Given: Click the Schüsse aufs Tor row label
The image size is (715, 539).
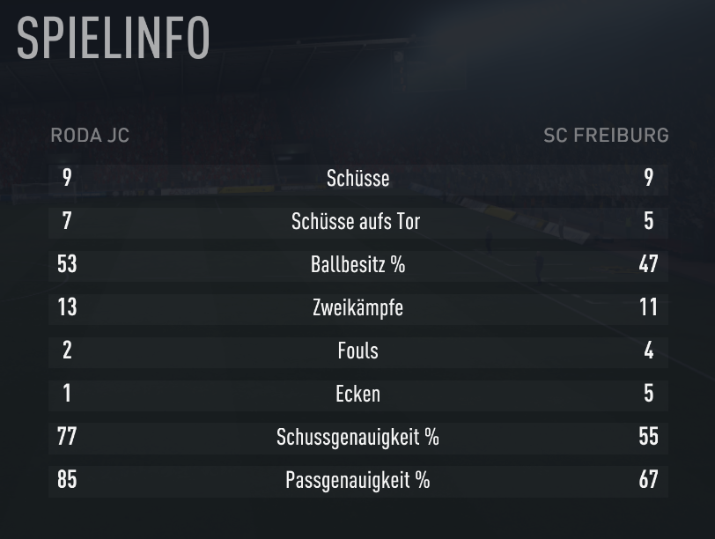Looking at the screenshot, I should click(356, 221).
